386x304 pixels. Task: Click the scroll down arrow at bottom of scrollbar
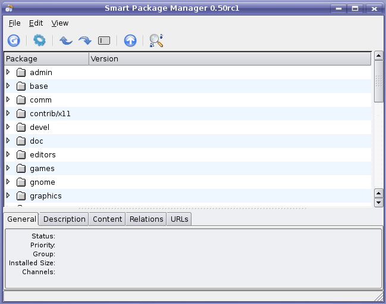click(379, 203)
